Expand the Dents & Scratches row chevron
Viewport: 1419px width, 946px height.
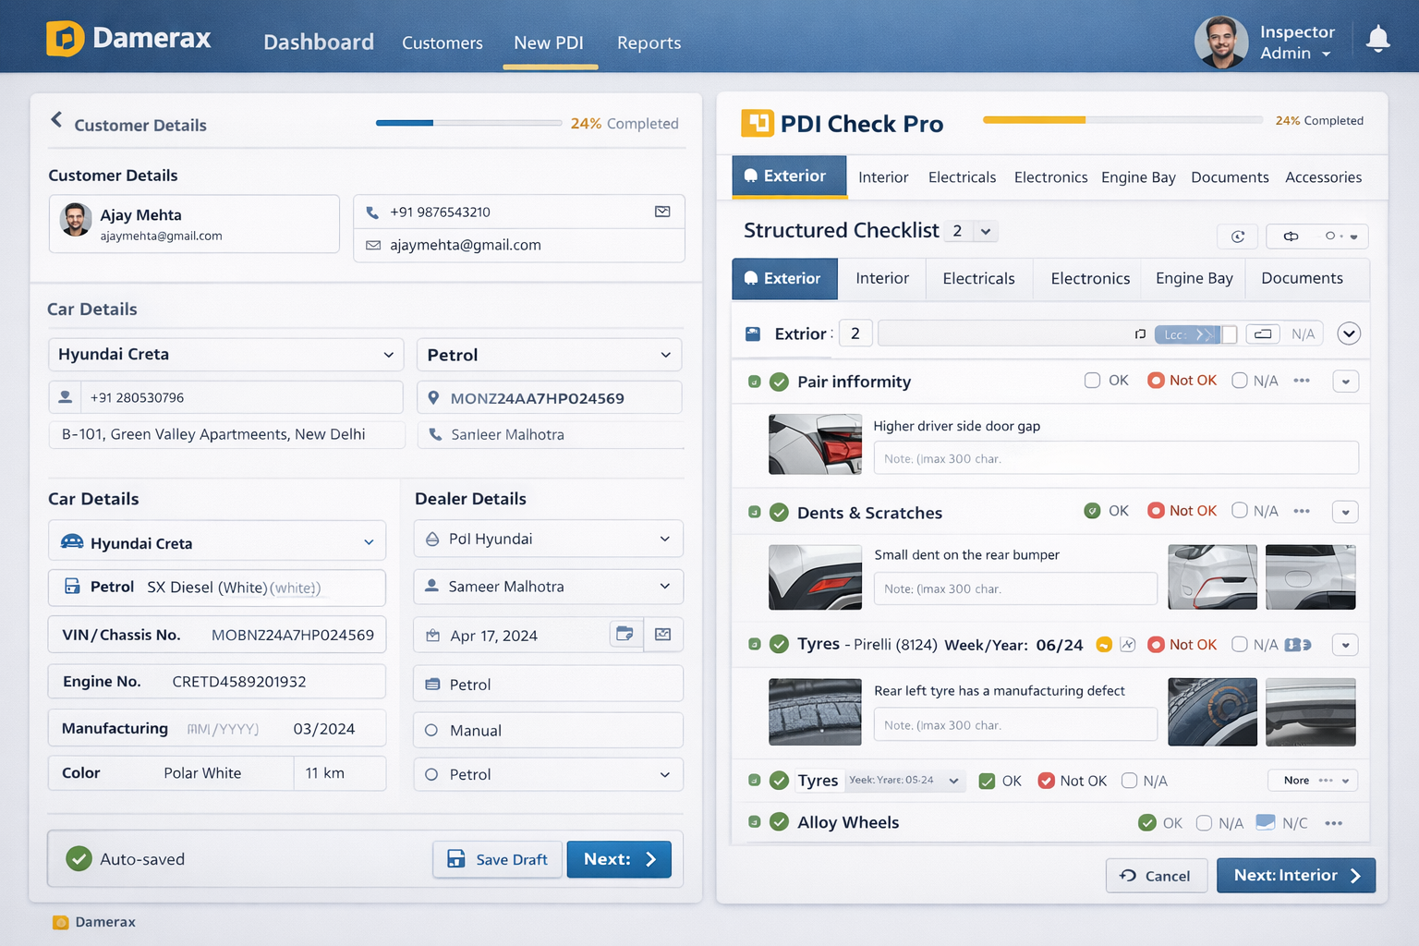pos(1346,511)
